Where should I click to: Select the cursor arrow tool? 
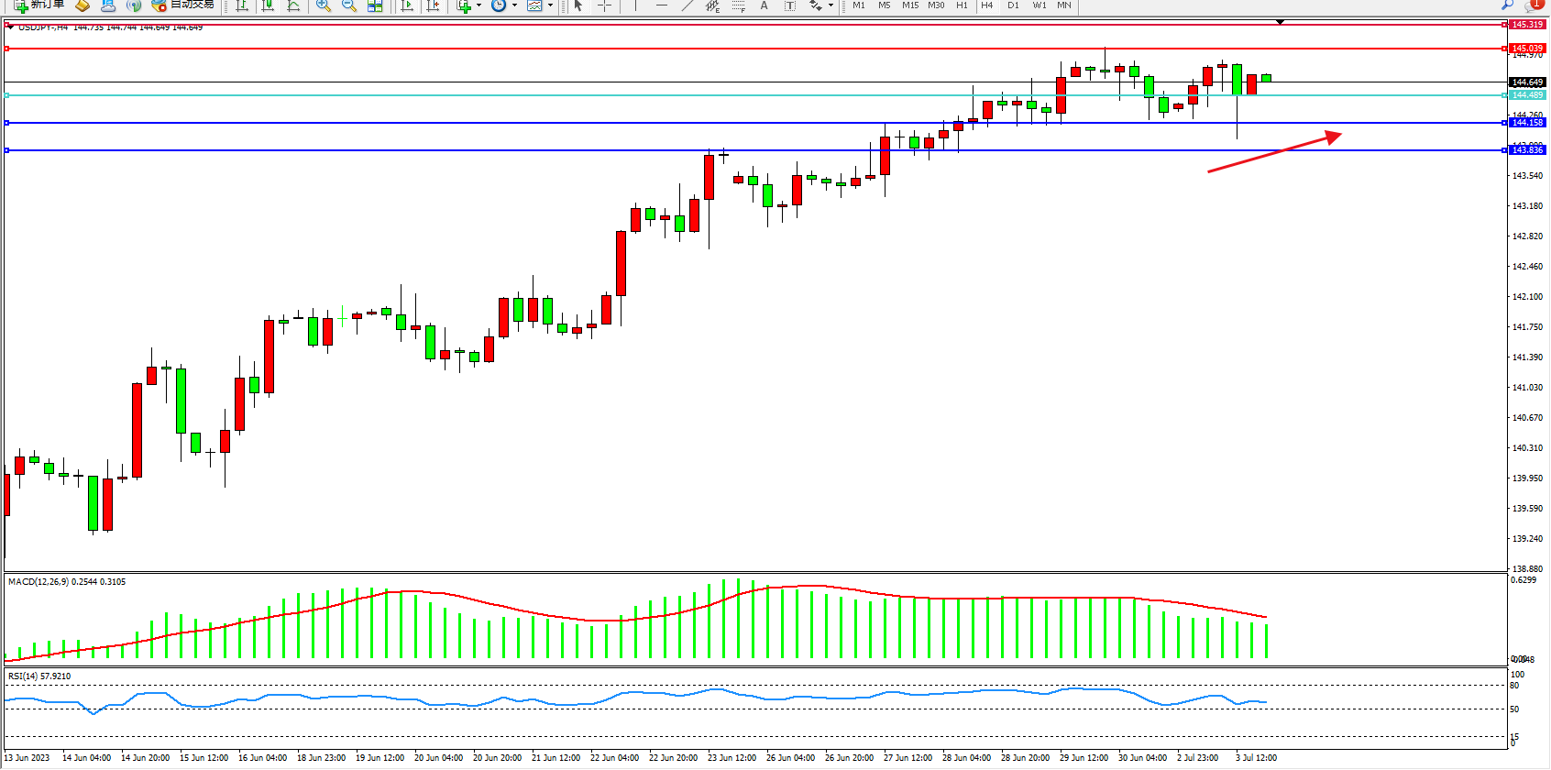click(578, 5)
